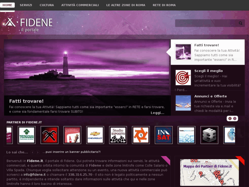Viewport: 249px width, 187px height.
Task: Open LE ALTRE ZONE DI ROMA menu
Action: tap(126, 5)
